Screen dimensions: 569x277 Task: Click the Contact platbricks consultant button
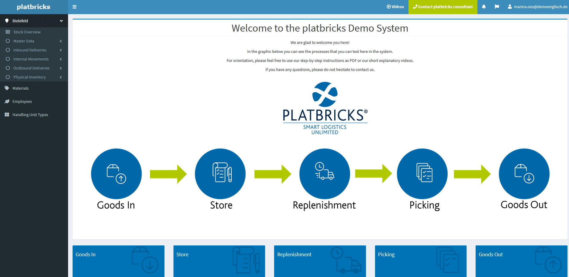coord(442,7)
